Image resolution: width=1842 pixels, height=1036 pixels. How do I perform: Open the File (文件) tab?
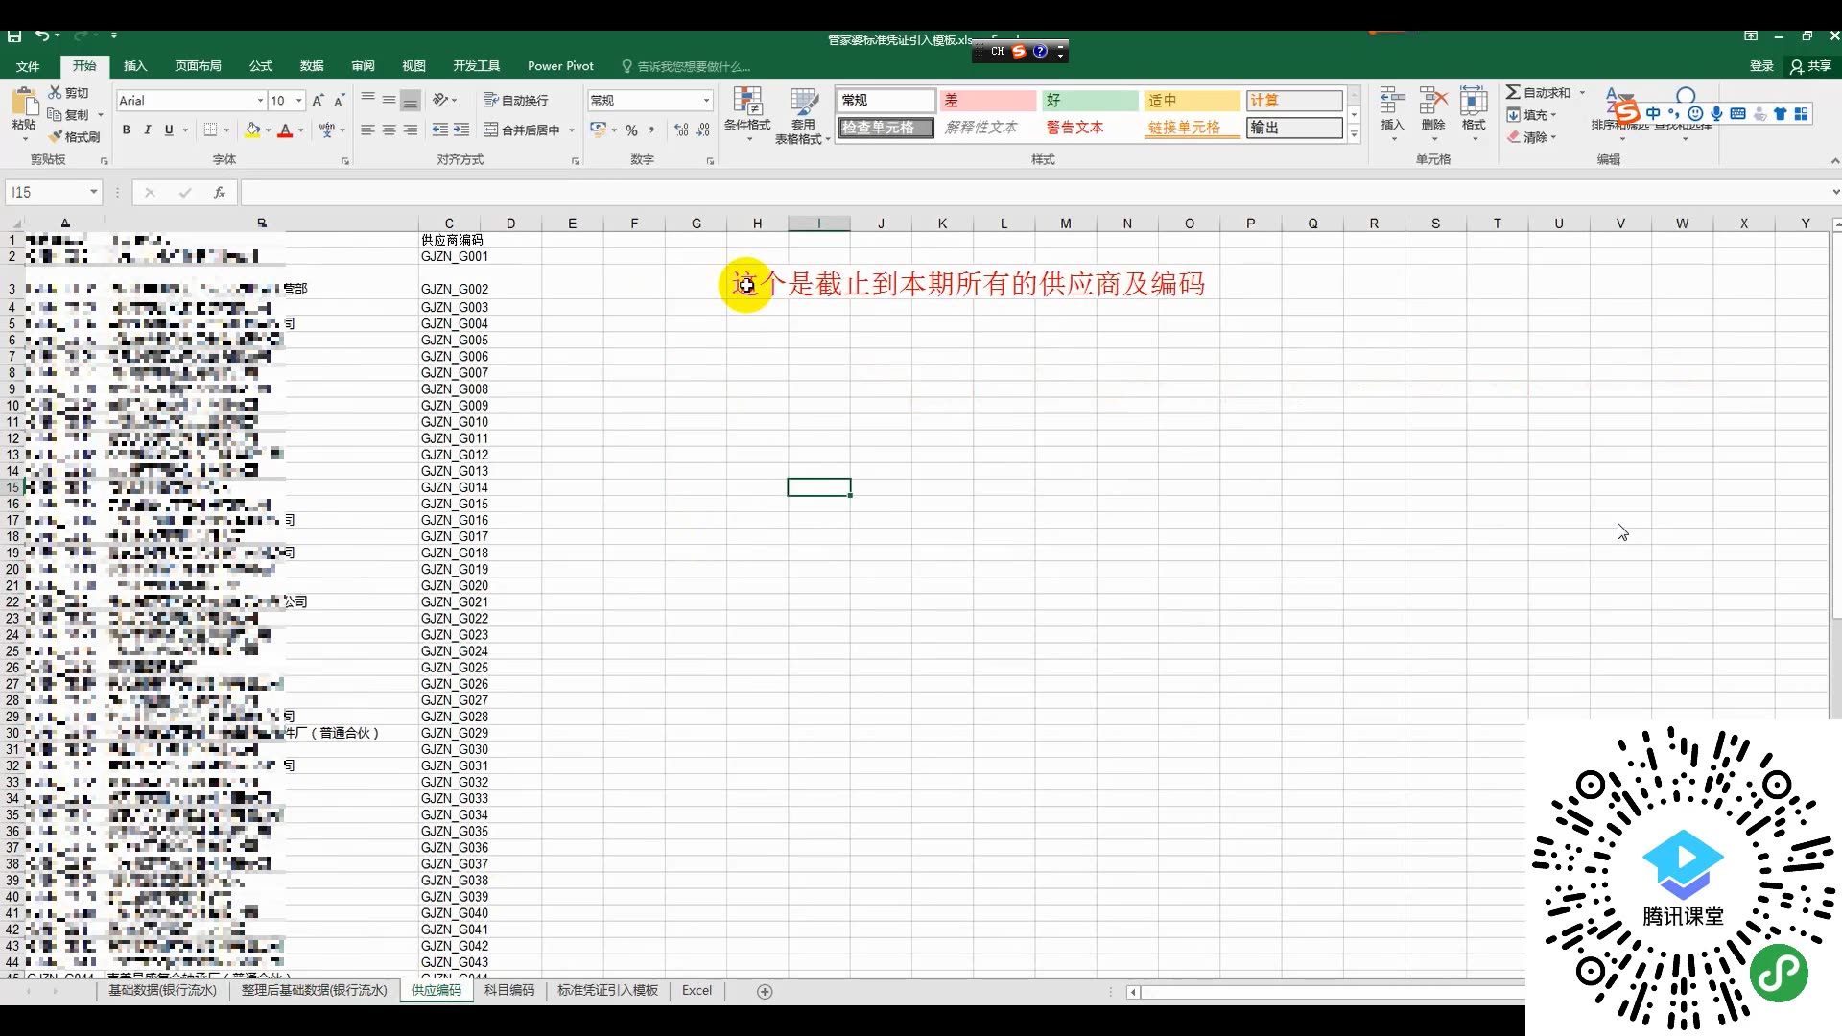28,66
